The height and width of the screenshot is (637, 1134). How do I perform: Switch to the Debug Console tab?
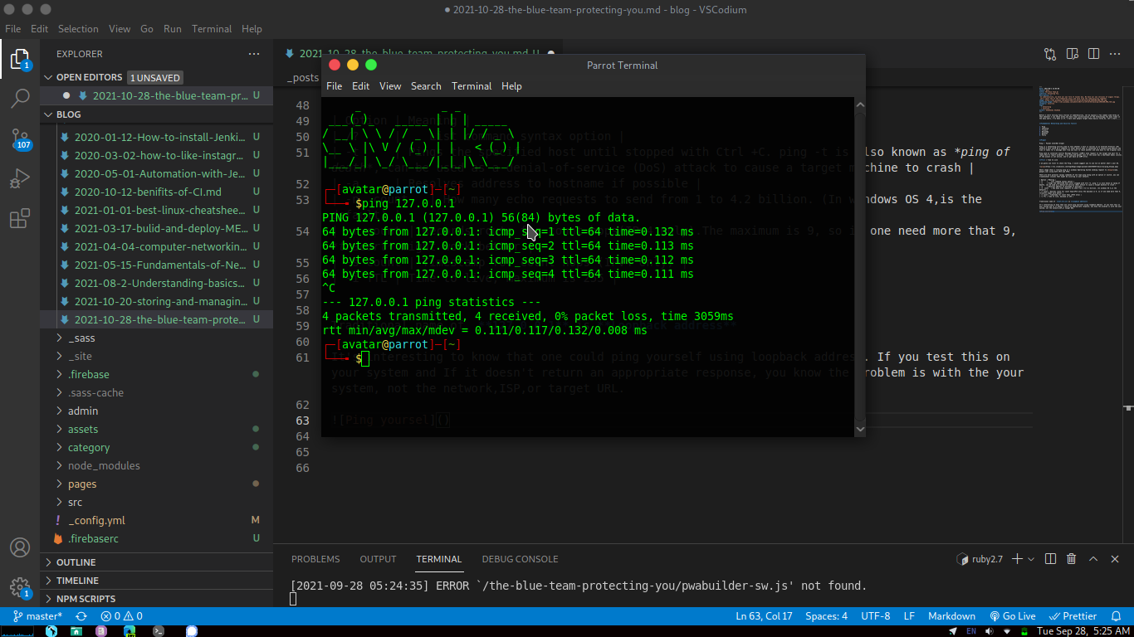[x=520, y=559]
